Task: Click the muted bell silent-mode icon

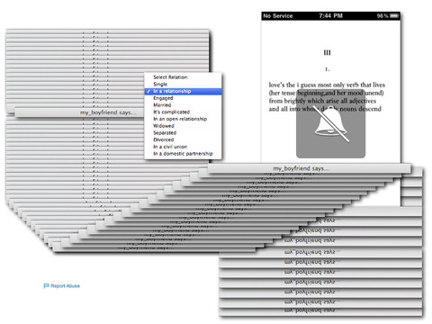Action: (x=331, y=124)
